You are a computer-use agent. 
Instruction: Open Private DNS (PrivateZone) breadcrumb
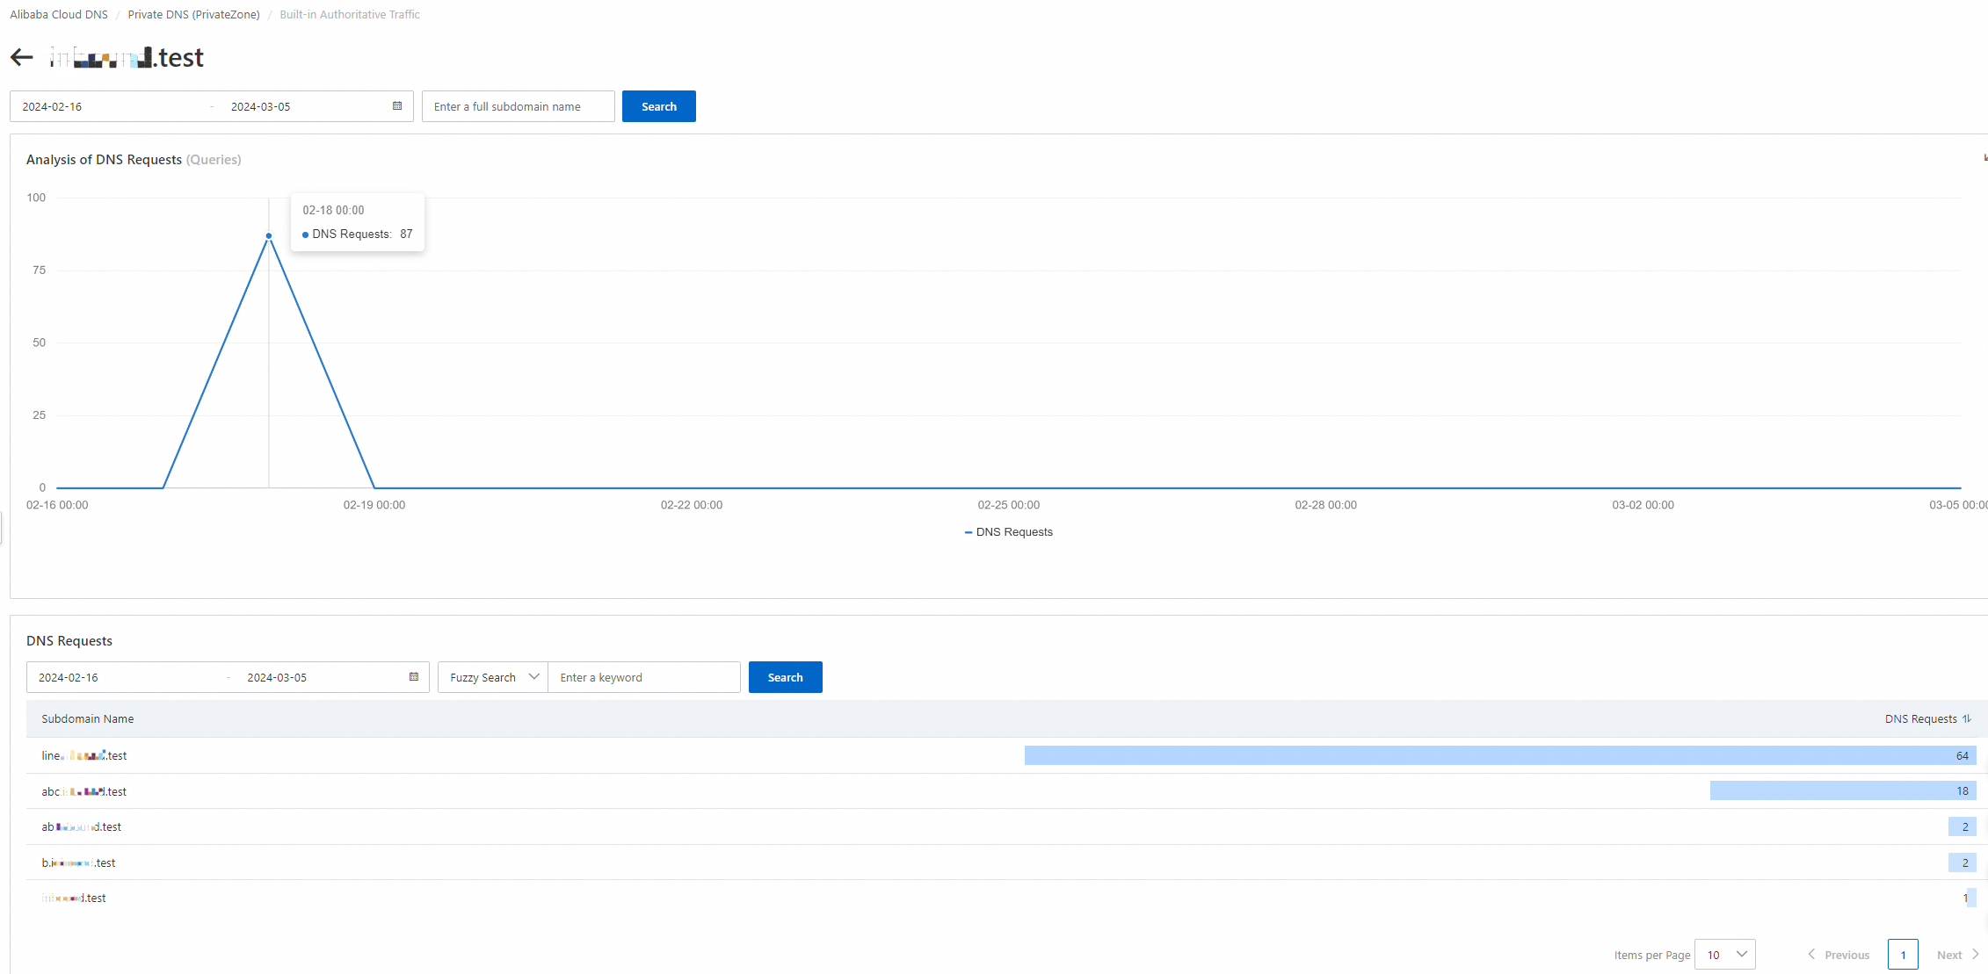pyautogui.click(x=193, y=15)
